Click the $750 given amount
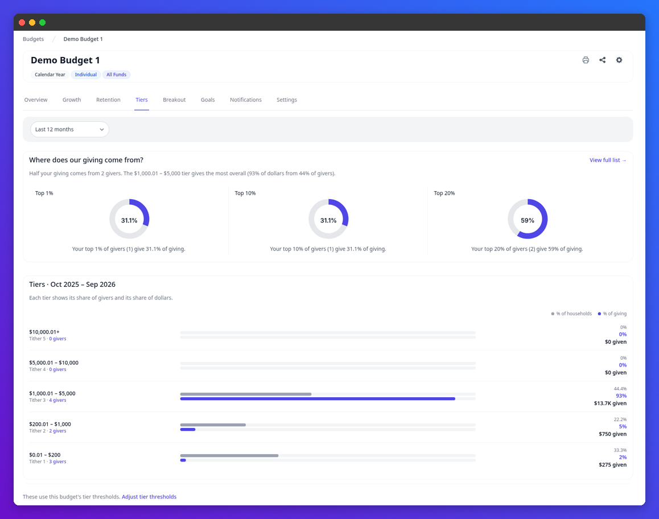Image resolution: width=659 pixels, height=519 pixels. 613,434
